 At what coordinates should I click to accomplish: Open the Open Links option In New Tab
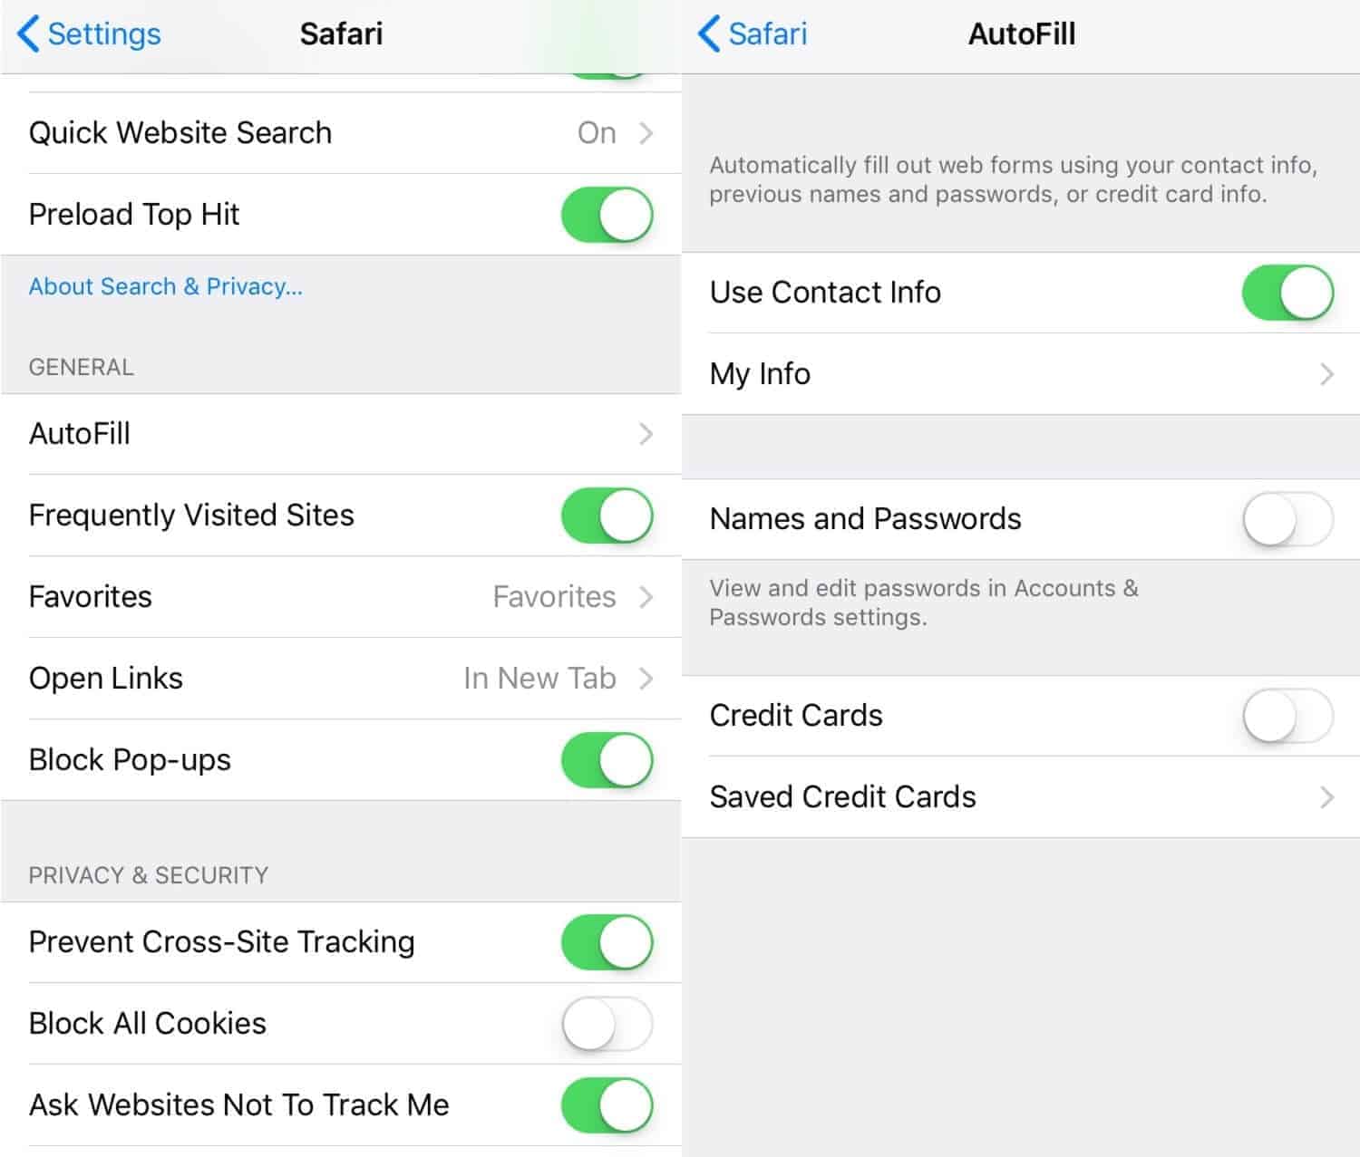[341, 679]
